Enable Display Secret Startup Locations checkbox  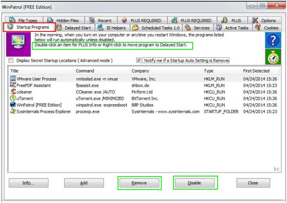click(x=11, y=60)
